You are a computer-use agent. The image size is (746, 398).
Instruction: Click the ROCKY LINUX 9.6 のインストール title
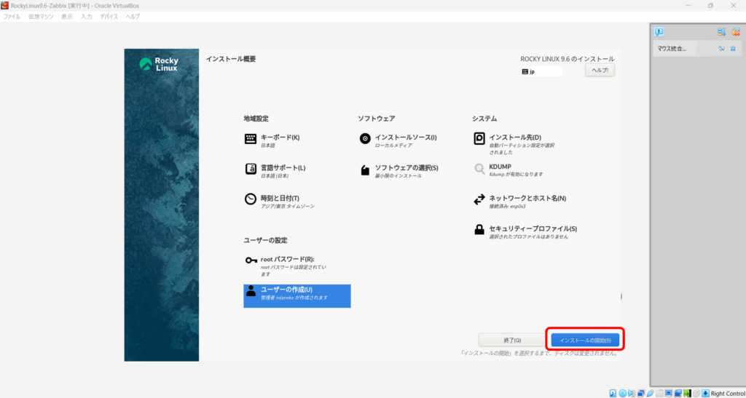[x=567, y=59]
